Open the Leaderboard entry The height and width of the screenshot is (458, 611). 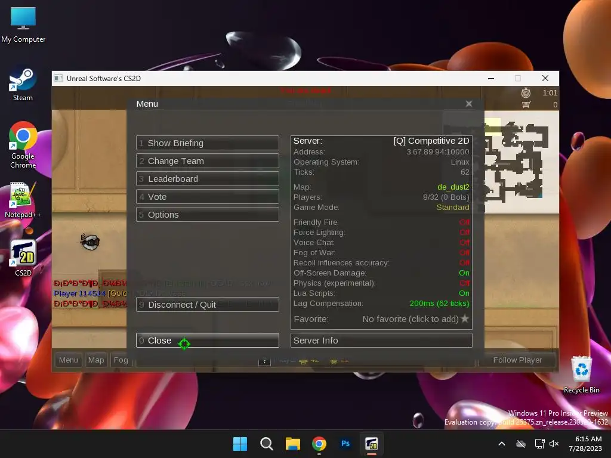pos(207,179)
